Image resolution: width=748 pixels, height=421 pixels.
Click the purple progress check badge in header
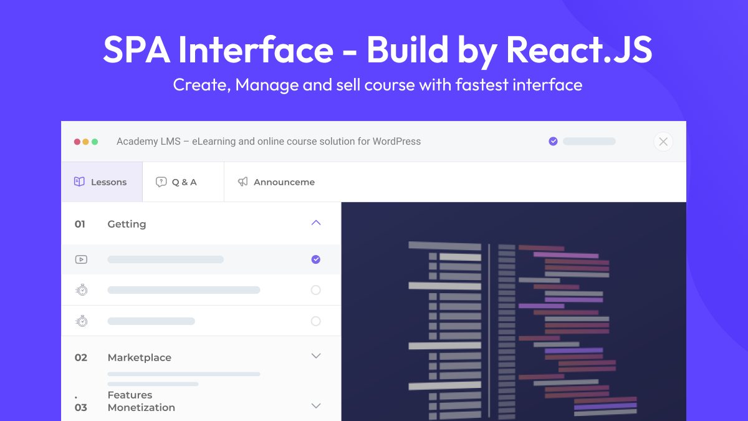553,142
